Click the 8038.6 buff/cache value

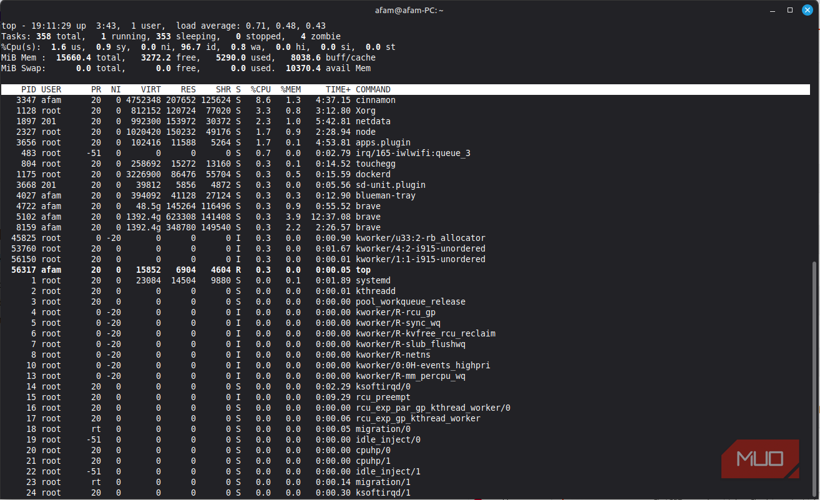point(306,57)
